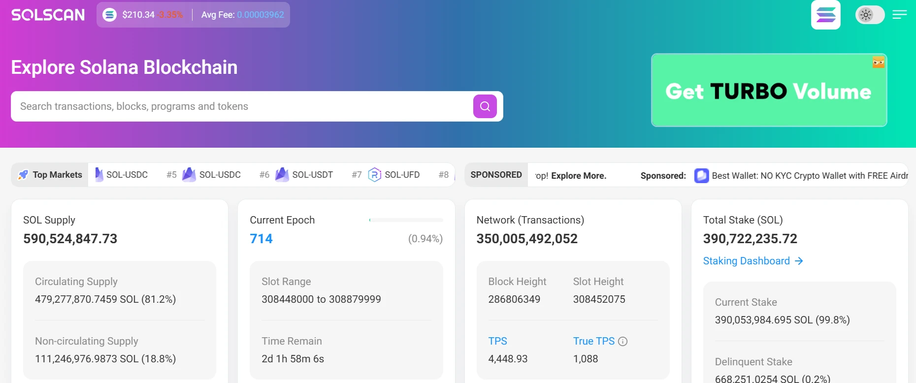The width and height of the screenshot is (916, 383).
Task: Click Current Stake 390,053,984.695 SOL value
Action: tap(783, 320)
